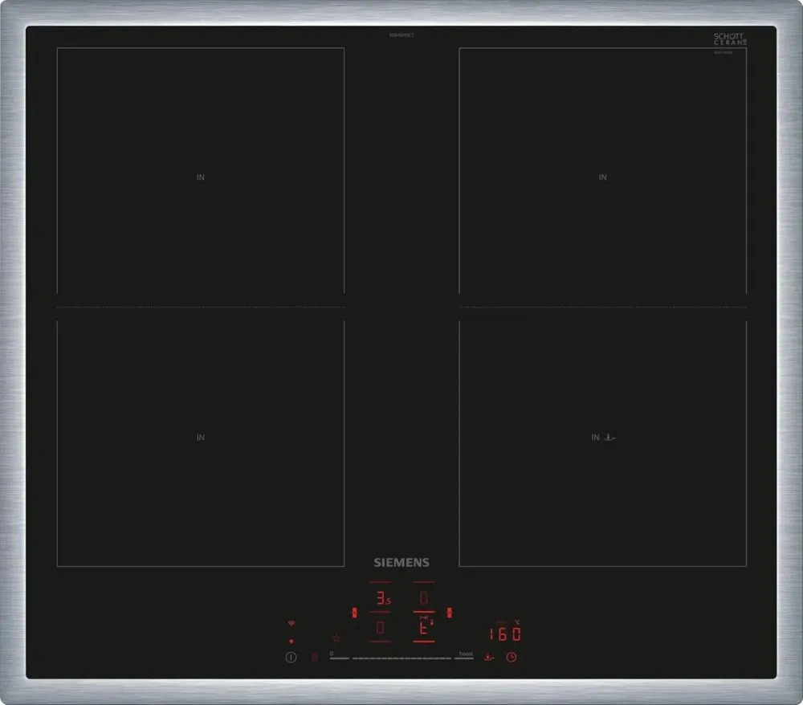Tap the middle of the power level slider
This screenshot has height=705, width=803.
coord(401,658)
